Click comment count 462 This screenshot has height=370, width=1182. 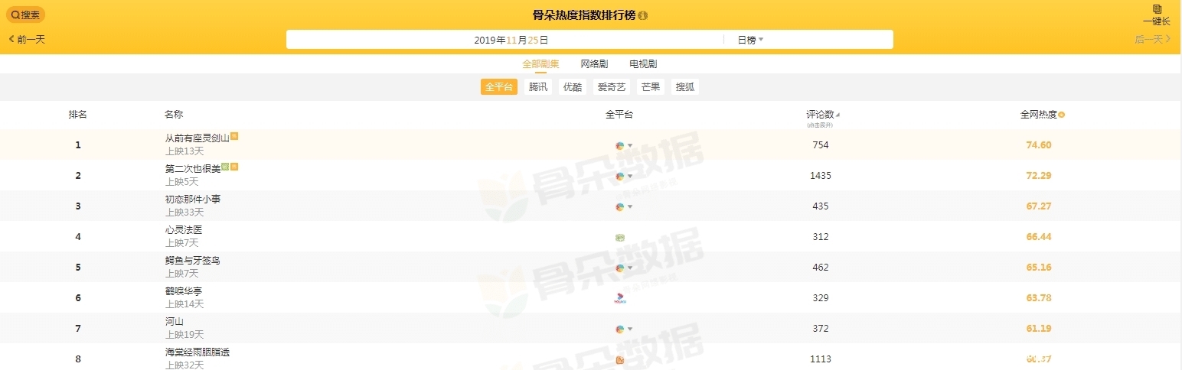point(821,268)
